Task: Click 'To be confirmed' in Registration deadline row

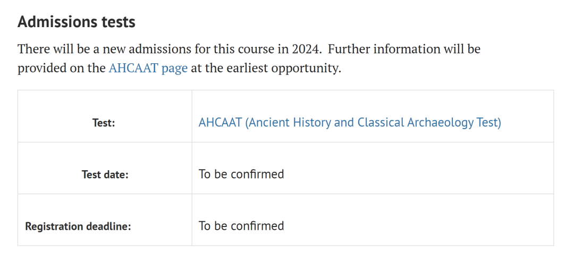Action: point(241,225)
